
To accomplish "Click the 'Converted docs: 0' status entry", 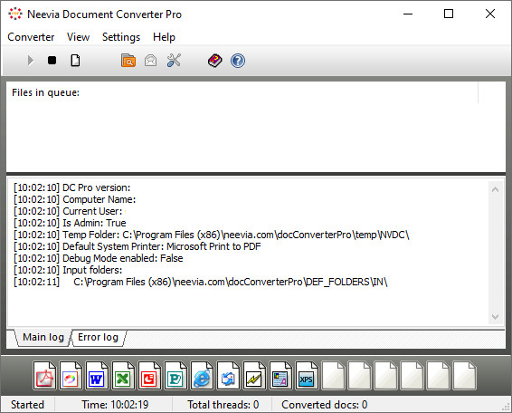I will (x=325, y=405).
